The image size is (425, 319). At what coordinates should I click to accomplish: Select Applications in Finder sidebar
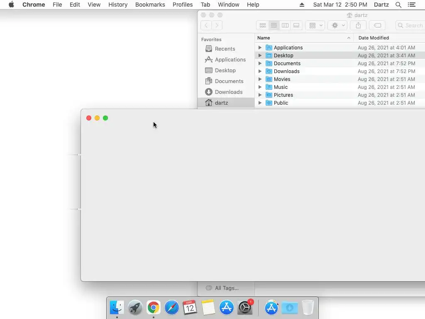click(225, 59)
